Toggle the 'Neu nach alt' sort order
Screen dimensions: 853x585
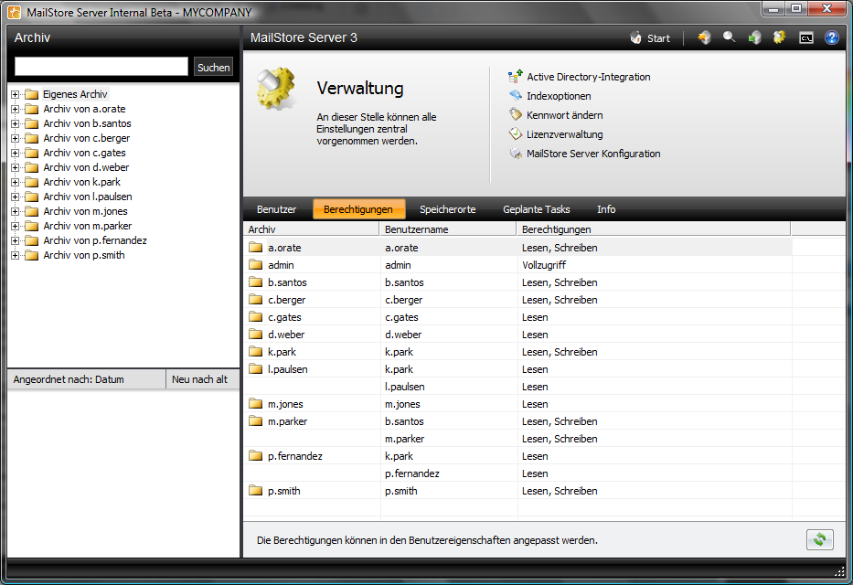pos(202,379)
